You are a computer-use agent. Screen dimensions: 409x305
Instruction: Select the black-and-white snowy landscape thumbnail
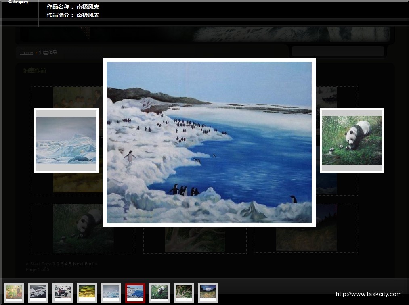point(38,292)
